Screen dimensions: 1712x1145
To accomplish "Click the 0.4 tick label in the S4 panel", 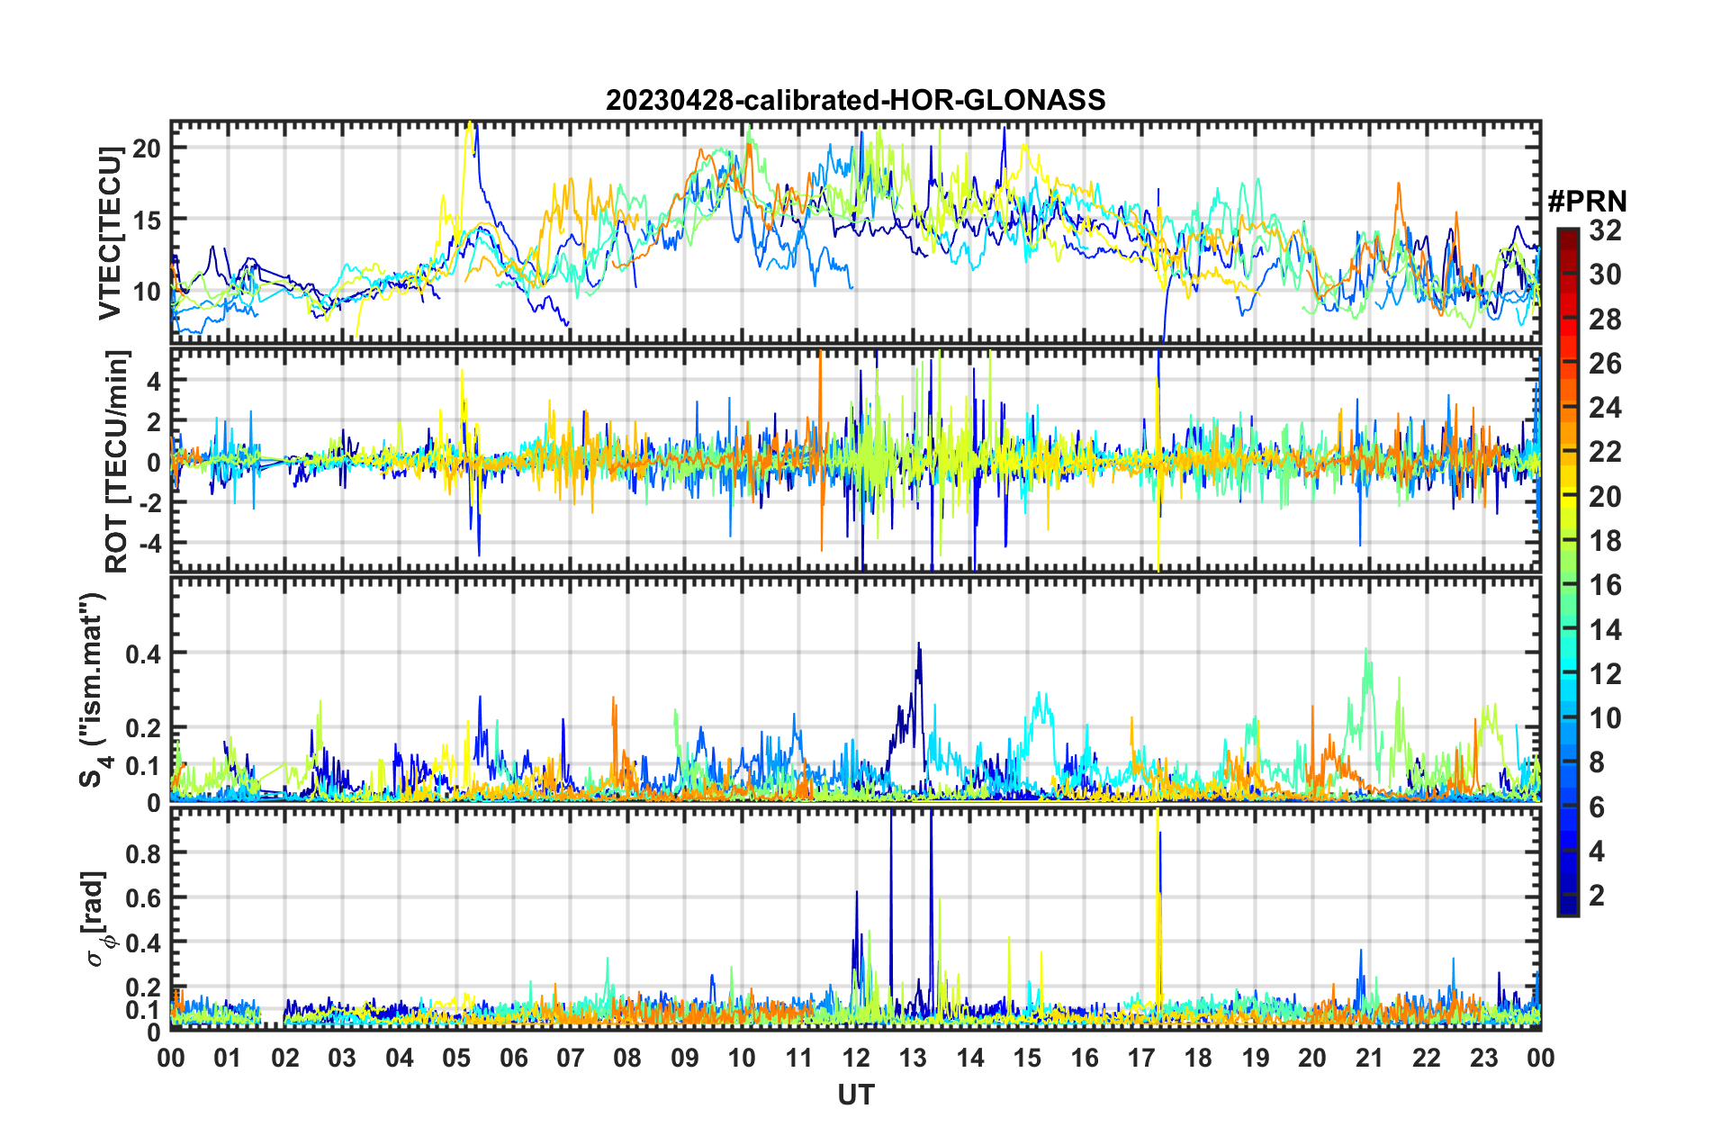I will [x=143, y=654].
